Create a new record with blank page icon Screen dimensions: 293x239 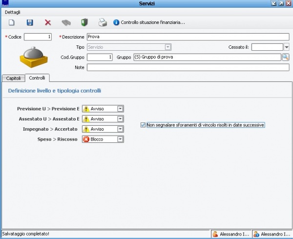click(x=12, y=22)
